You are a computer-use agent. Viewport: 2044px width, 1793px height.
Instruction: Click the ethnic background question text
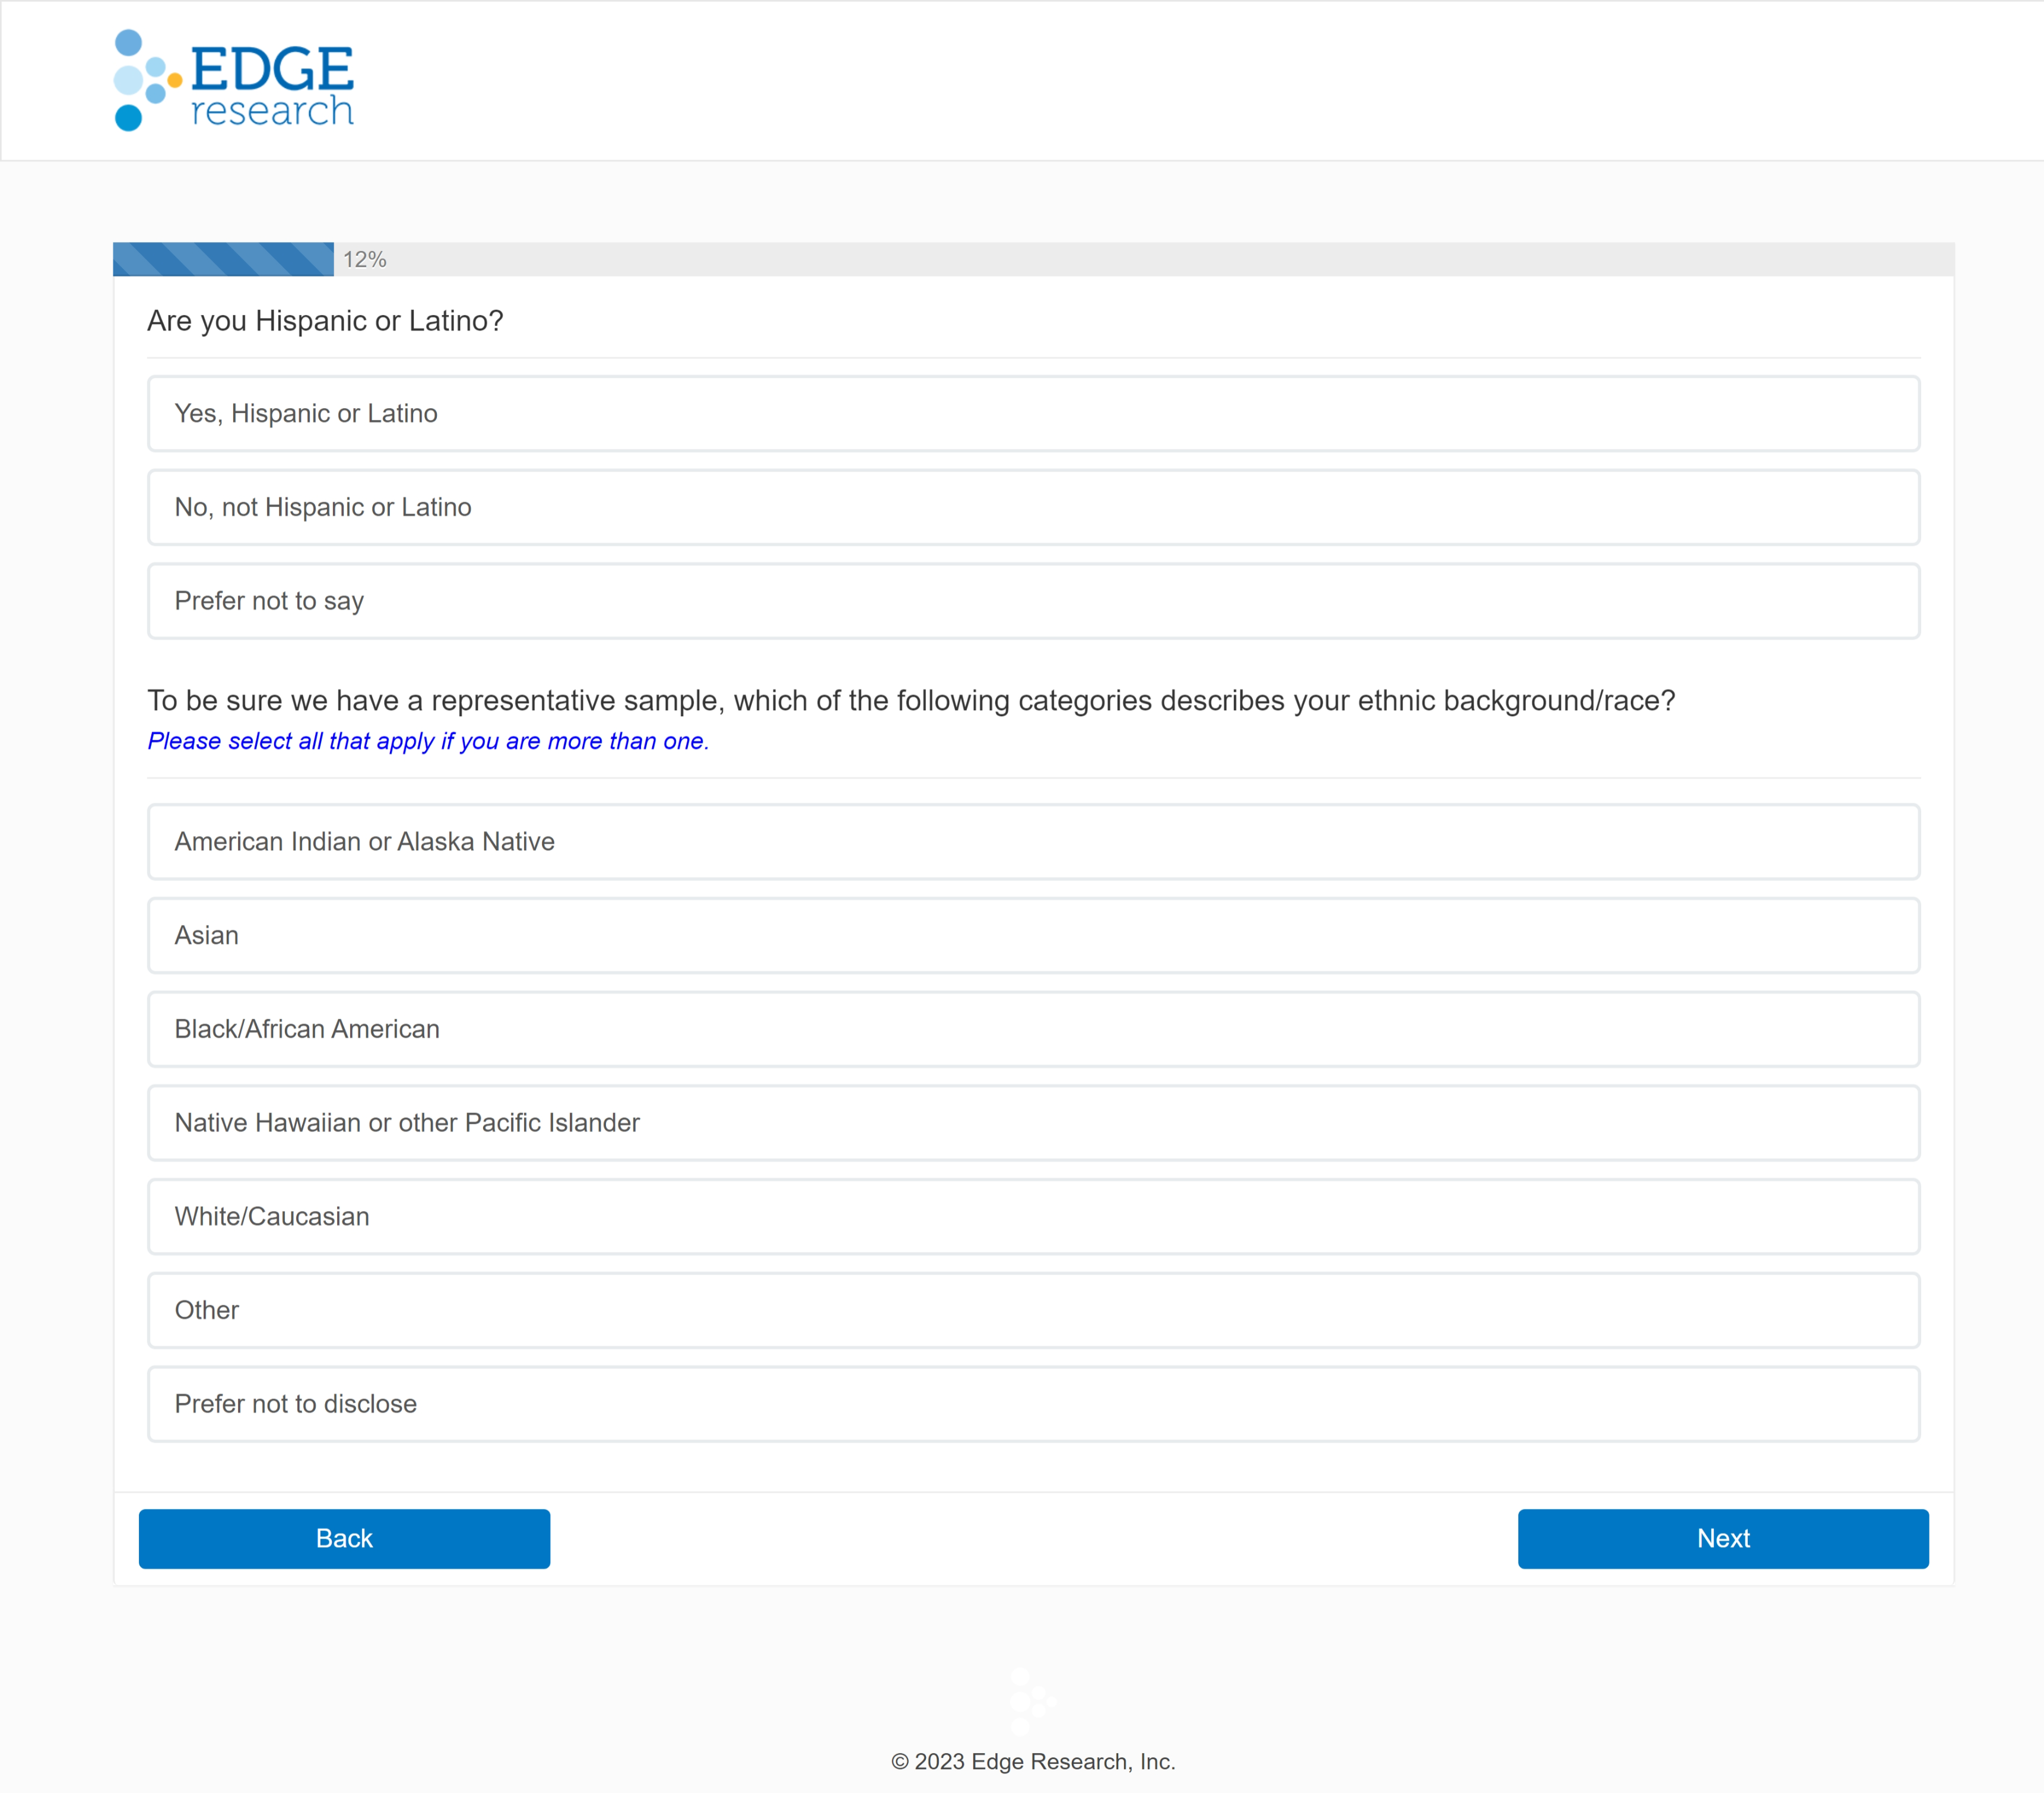coord(910,701)
